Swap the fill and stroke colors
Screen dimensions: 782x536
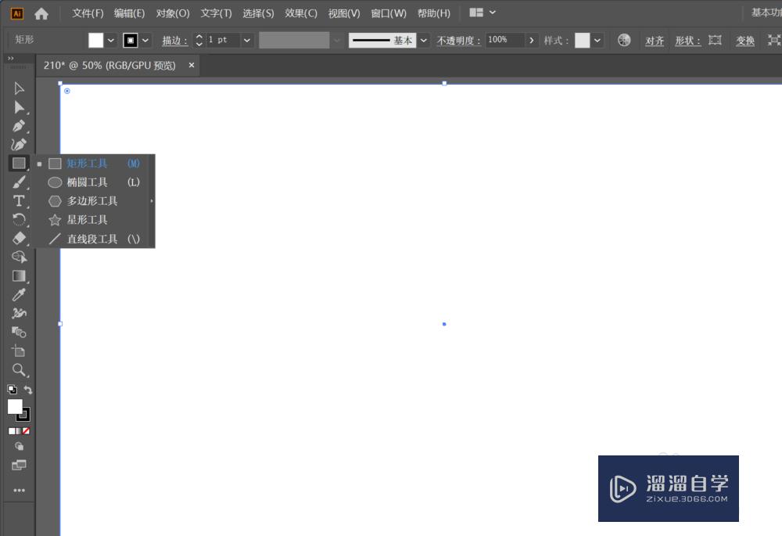coord(28,390)
